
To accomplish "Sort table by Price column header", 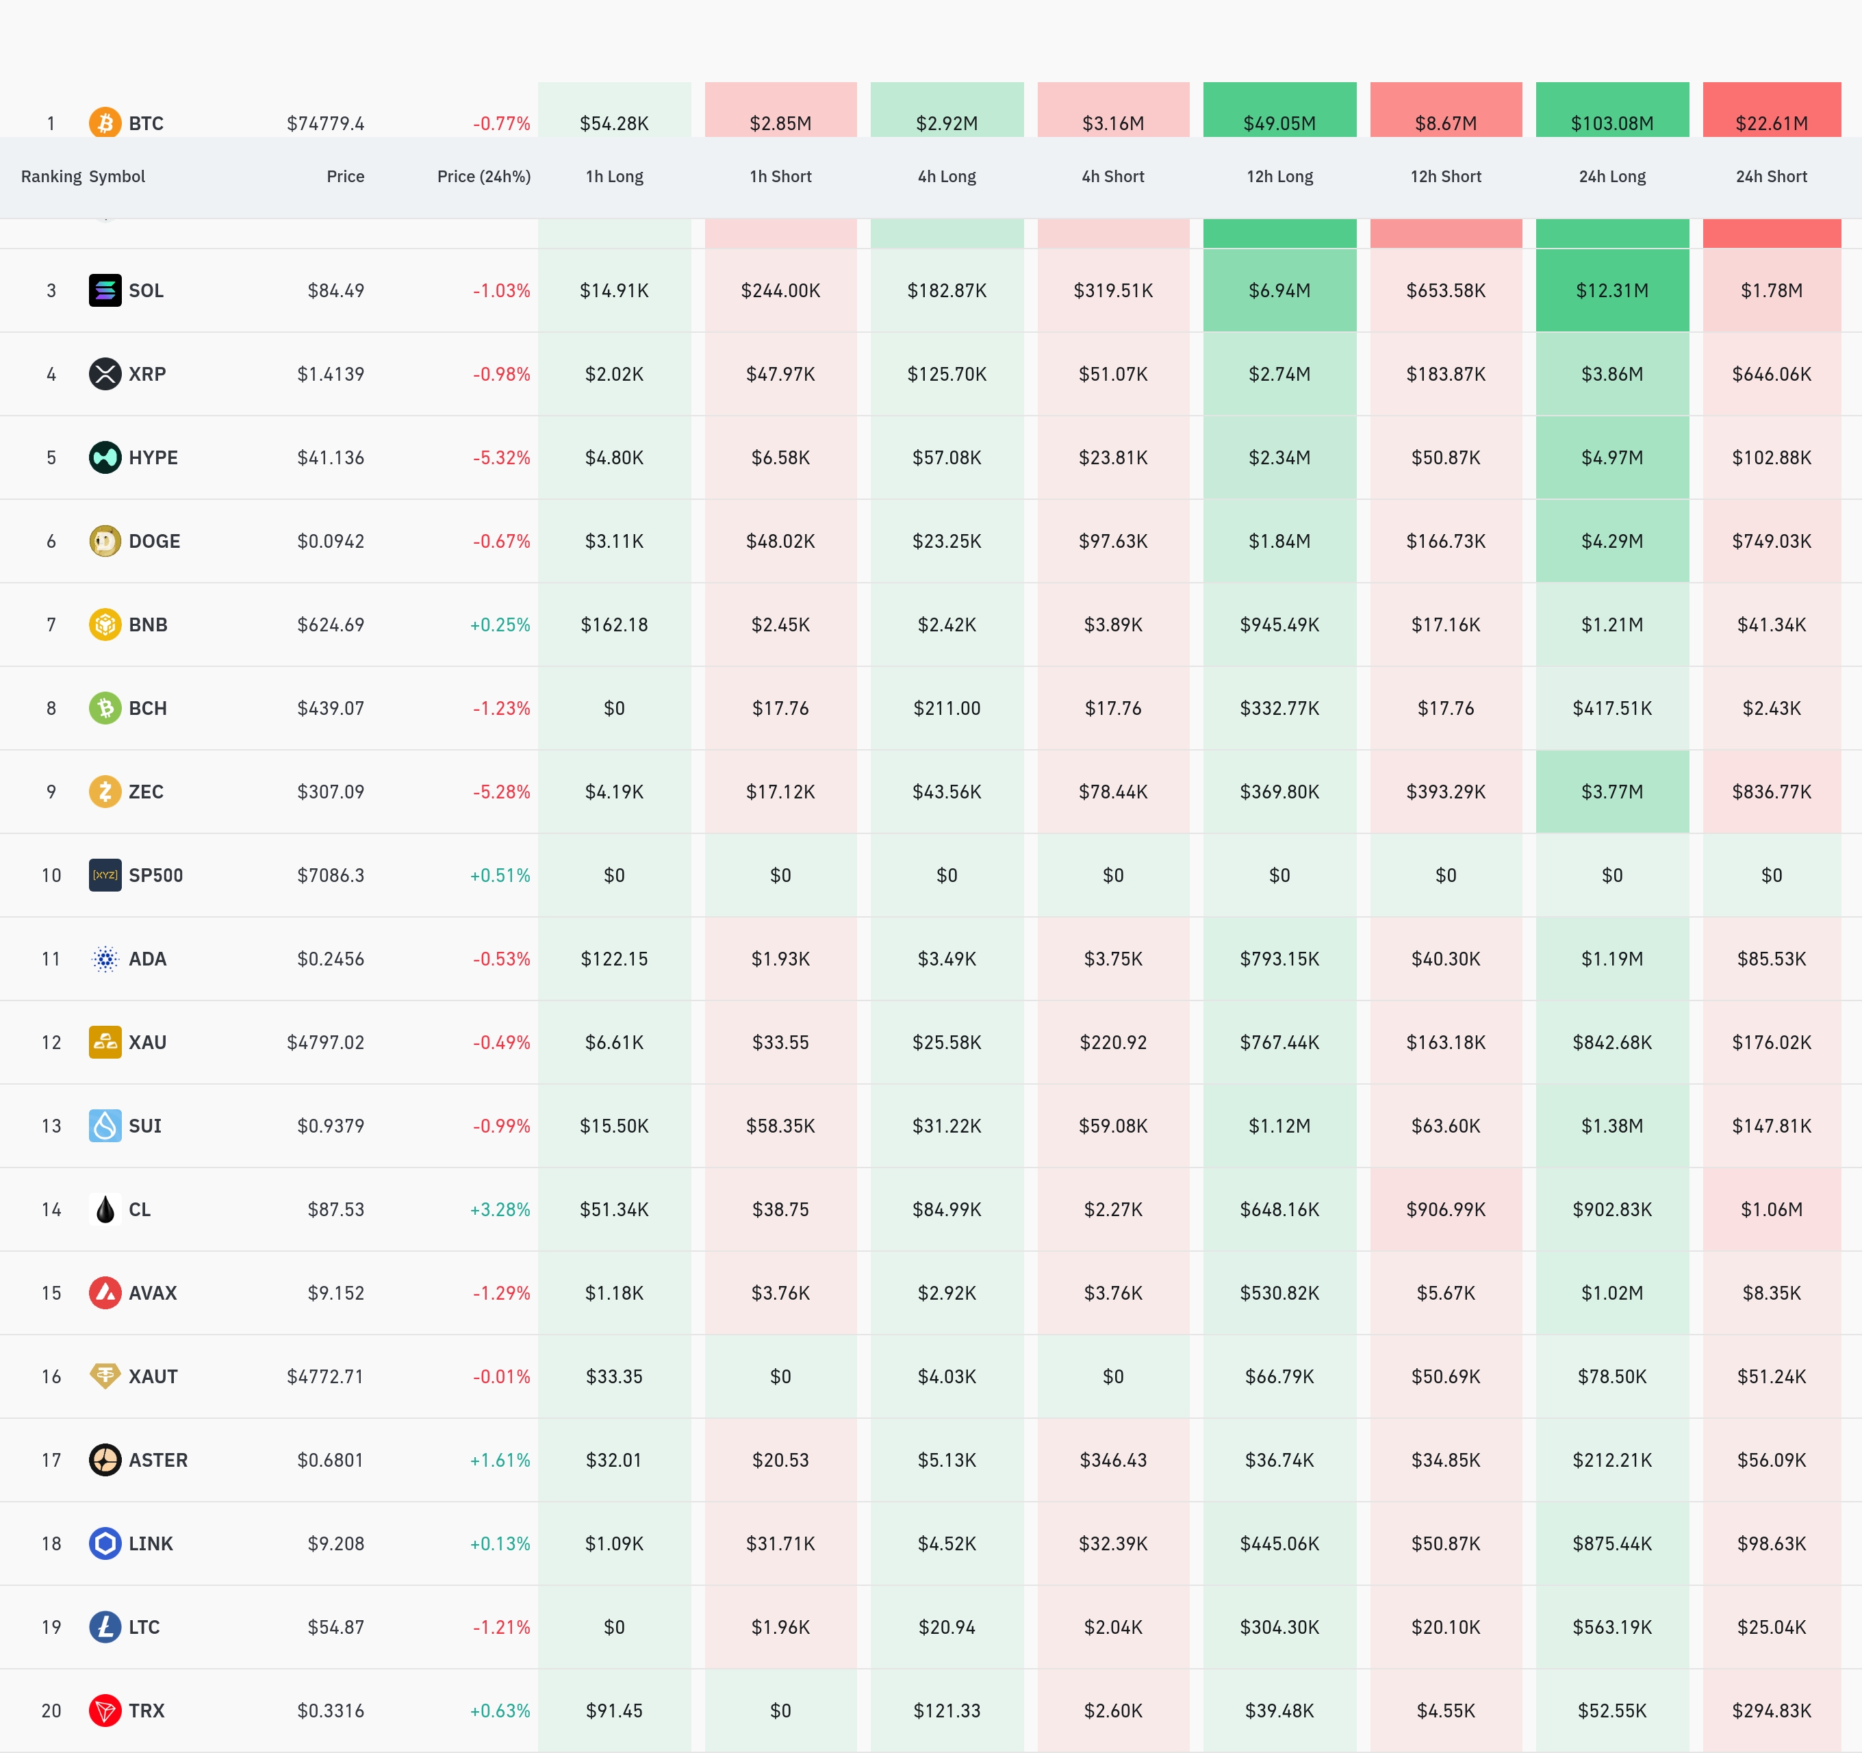I will pyautogui.click(x=345, y=176).
